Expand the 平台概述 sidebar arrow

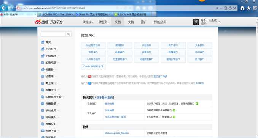[x=59, y=56]
